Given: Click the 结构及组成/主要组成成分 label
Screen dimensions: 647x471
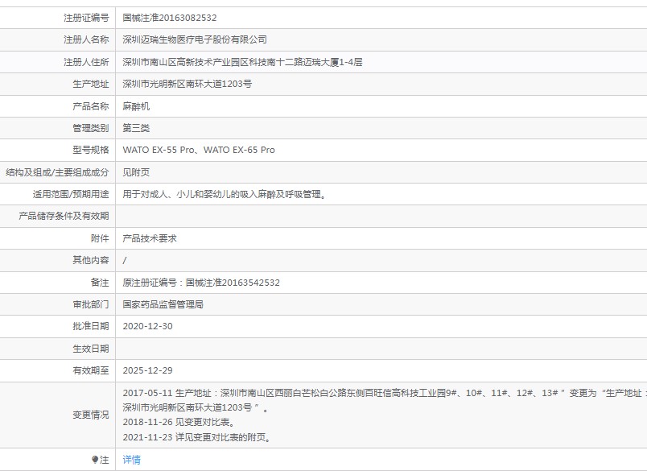Looking at the screenshot, I should tap(57, 172).
